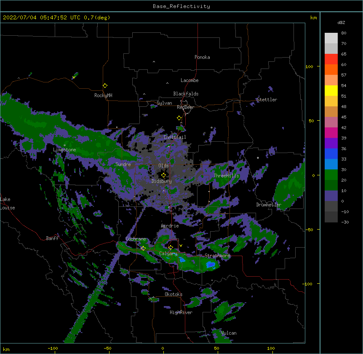
Task: Select the Blackfalds label
Action: pyautogui.click(x=186, y=94)
